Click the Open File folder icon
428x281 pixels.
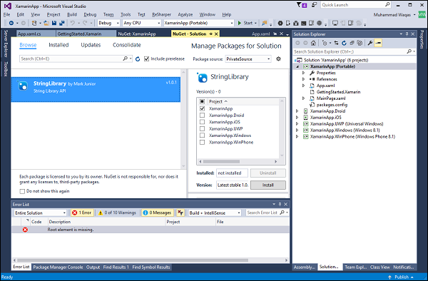(46, 24)
